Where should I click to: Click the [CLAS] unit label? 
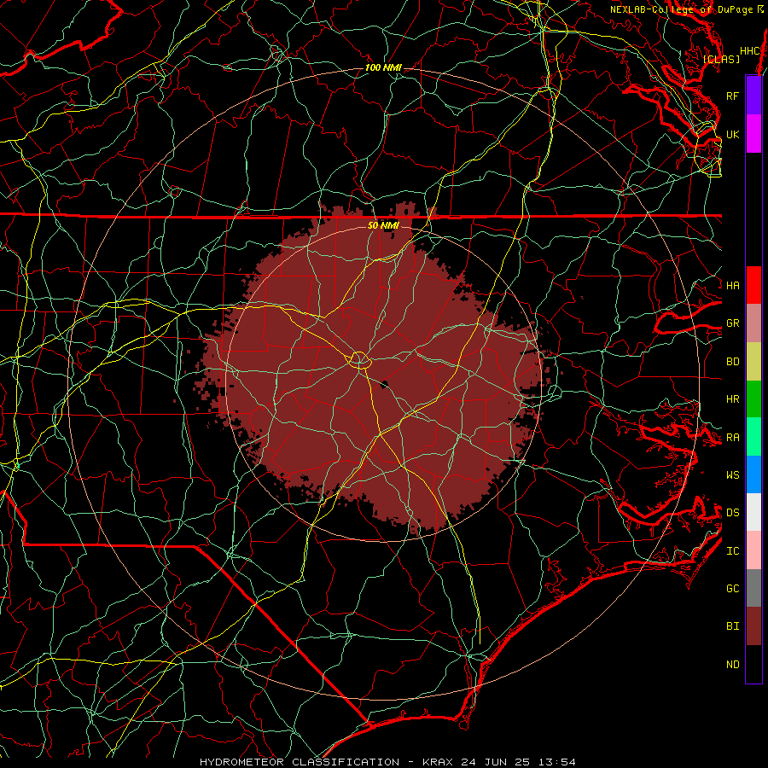coord(721,59)
